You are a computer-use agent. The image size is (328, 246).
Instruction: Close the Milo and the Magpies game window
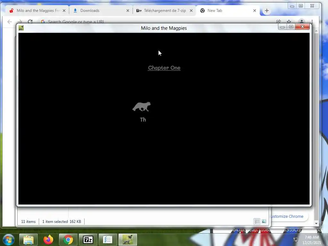point(302,27)
